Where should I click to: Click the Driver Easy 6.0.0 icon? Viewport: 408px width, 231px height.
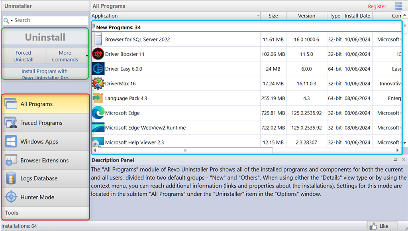(98, 69)
